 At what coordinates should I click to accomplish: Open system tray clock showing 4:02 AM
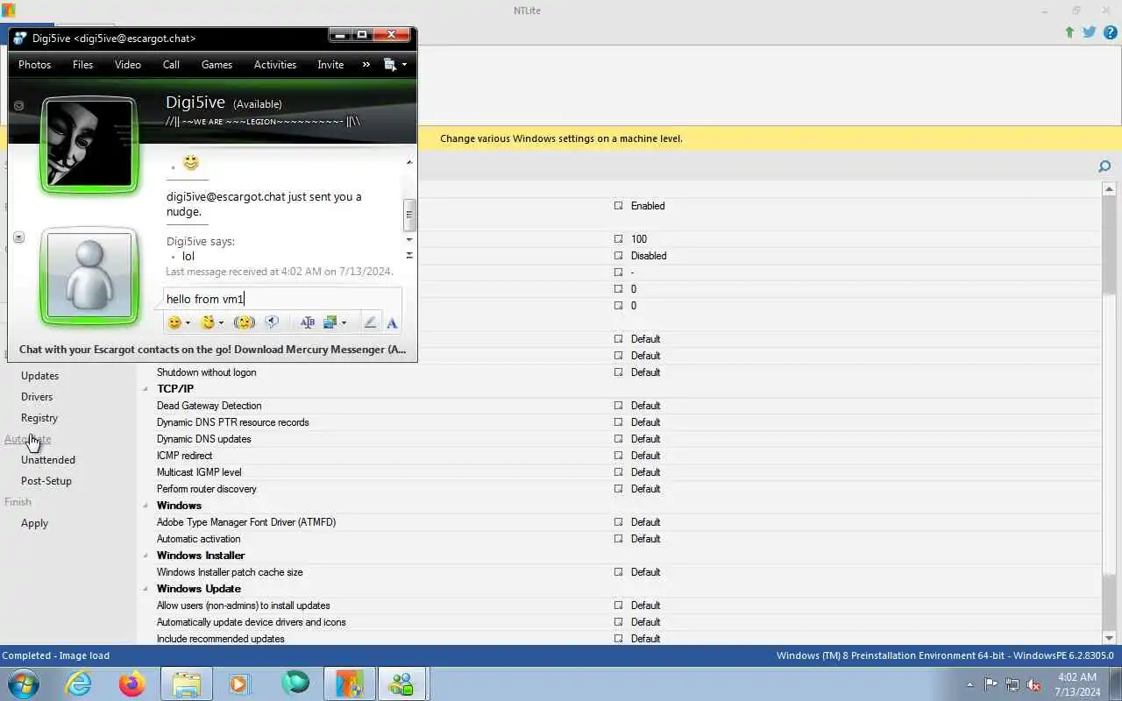1077,684
